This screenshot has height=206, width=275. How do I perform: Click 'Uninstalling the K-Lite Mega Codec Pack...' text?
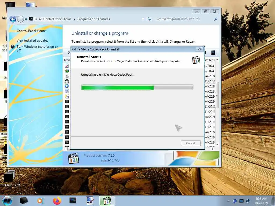(x=108, y=75)
